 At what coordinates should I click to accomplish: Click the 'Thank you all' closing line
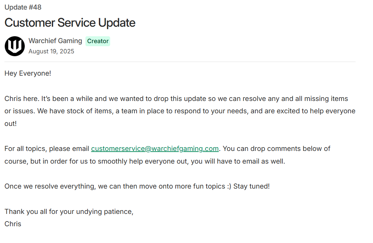69,212
